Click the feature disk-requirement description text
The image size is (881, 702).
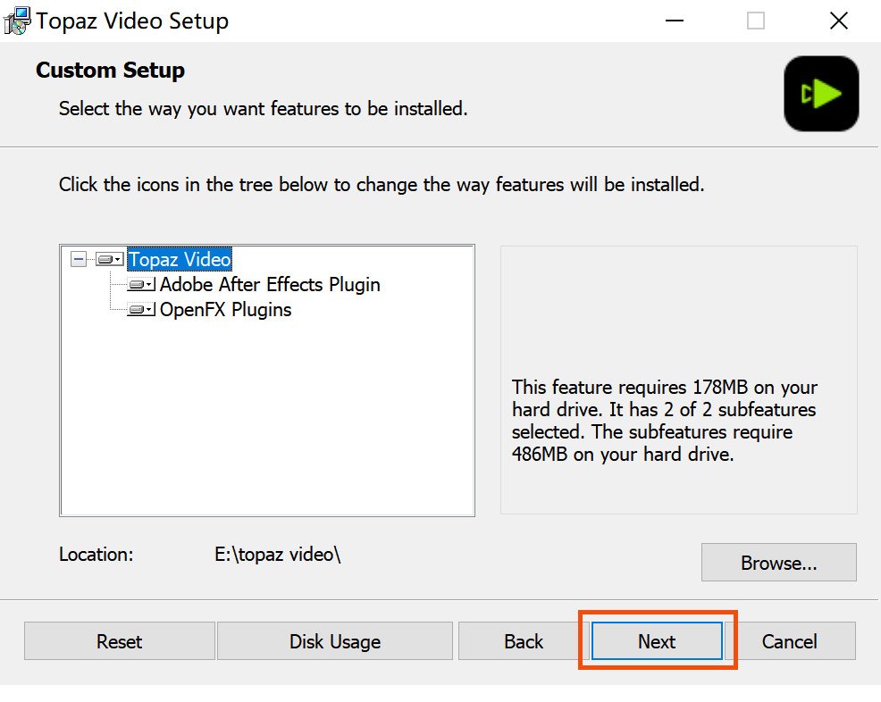pos(665,421)
